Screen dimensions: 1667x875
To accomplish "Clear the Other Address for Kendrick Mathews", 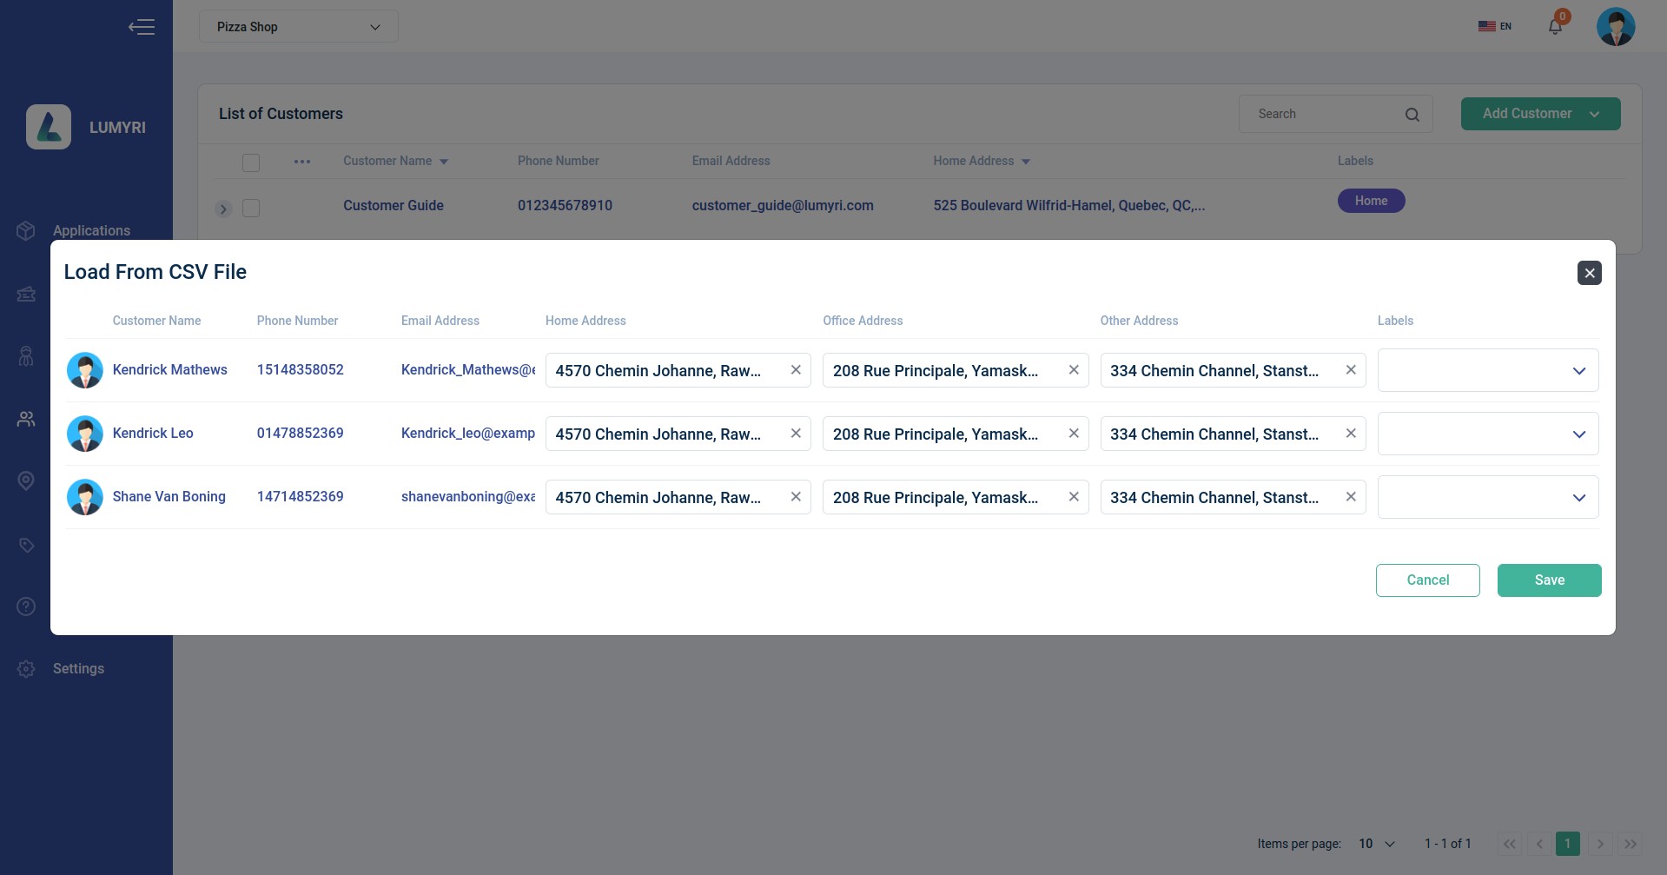I will 1351,370.
